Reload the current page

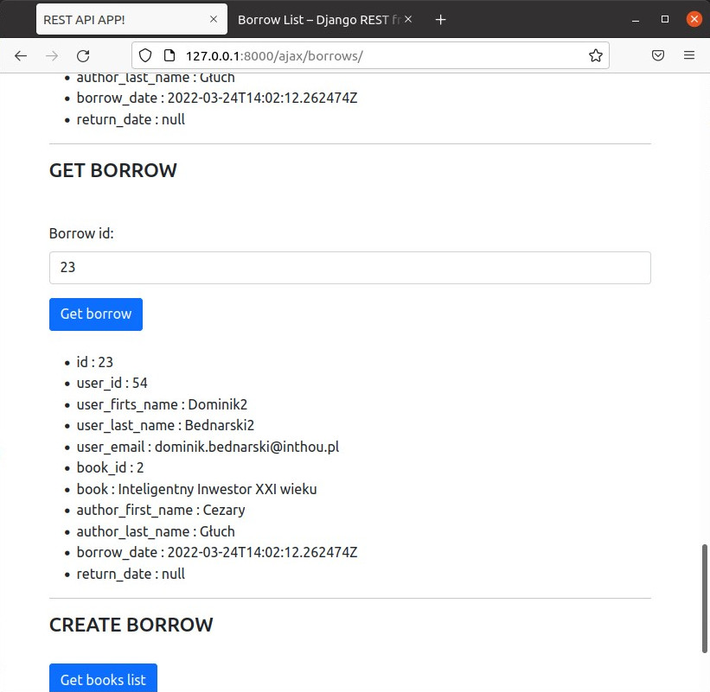point(83,55)
